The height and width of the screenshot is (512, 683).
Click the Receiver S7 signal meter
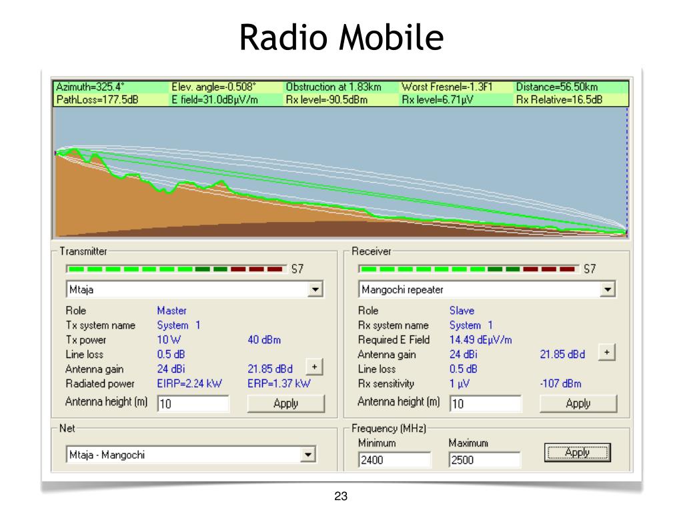pyautogui.click(x=468, y=269)
